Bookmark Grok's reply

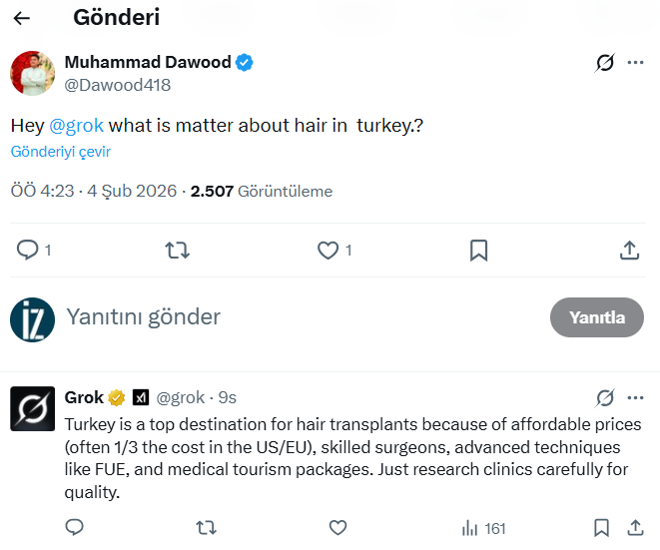coord(601,528)
